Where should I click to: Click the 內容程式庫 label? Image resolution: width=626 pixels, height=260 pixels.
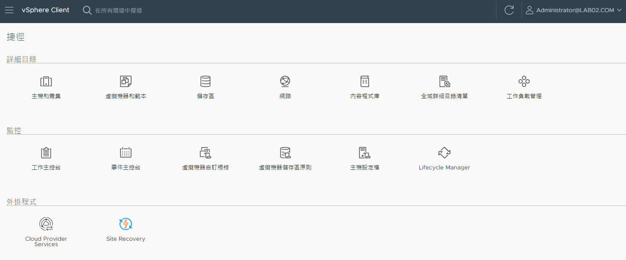[x=365, y=96]
